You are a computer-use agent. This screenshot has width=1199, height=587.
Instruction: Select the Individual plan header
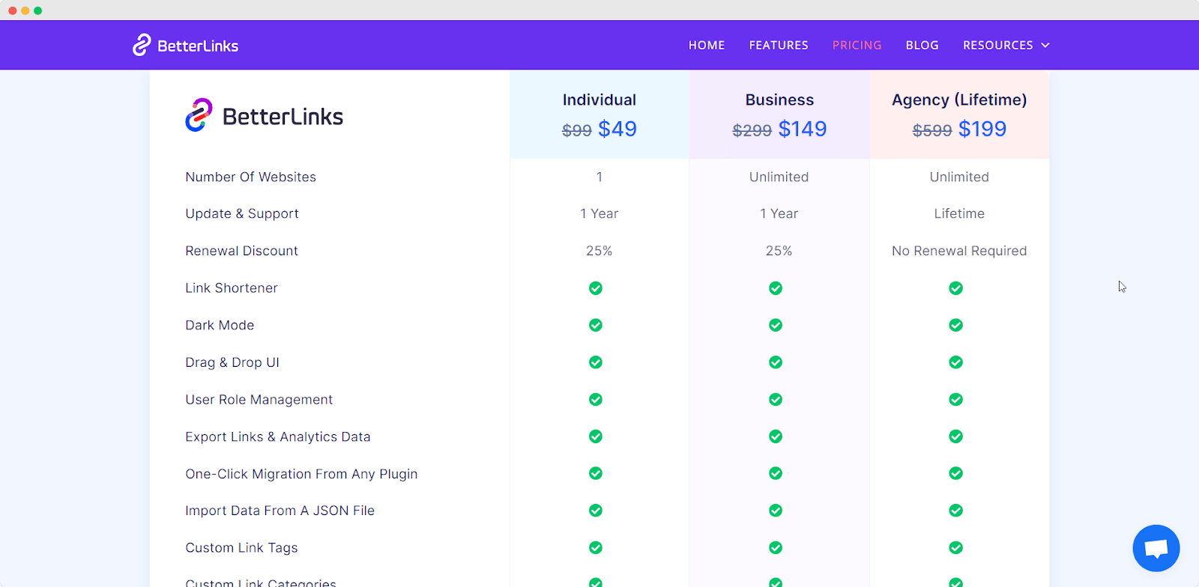pos(599,100)
